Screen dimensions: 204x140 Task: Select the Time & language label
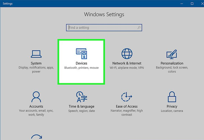pos(81,106)
